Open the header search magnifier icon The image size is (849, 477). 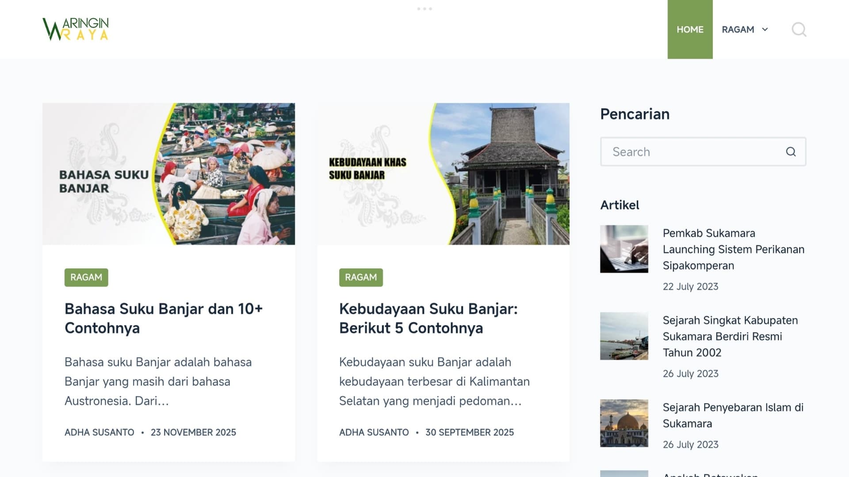799,30
